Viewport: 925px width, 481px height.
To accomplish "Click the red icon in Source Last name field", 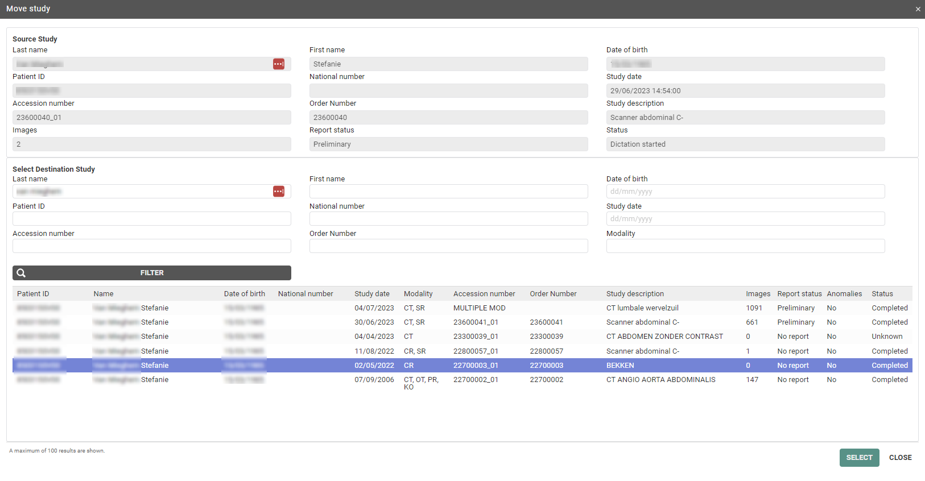I will click(278, 64).
